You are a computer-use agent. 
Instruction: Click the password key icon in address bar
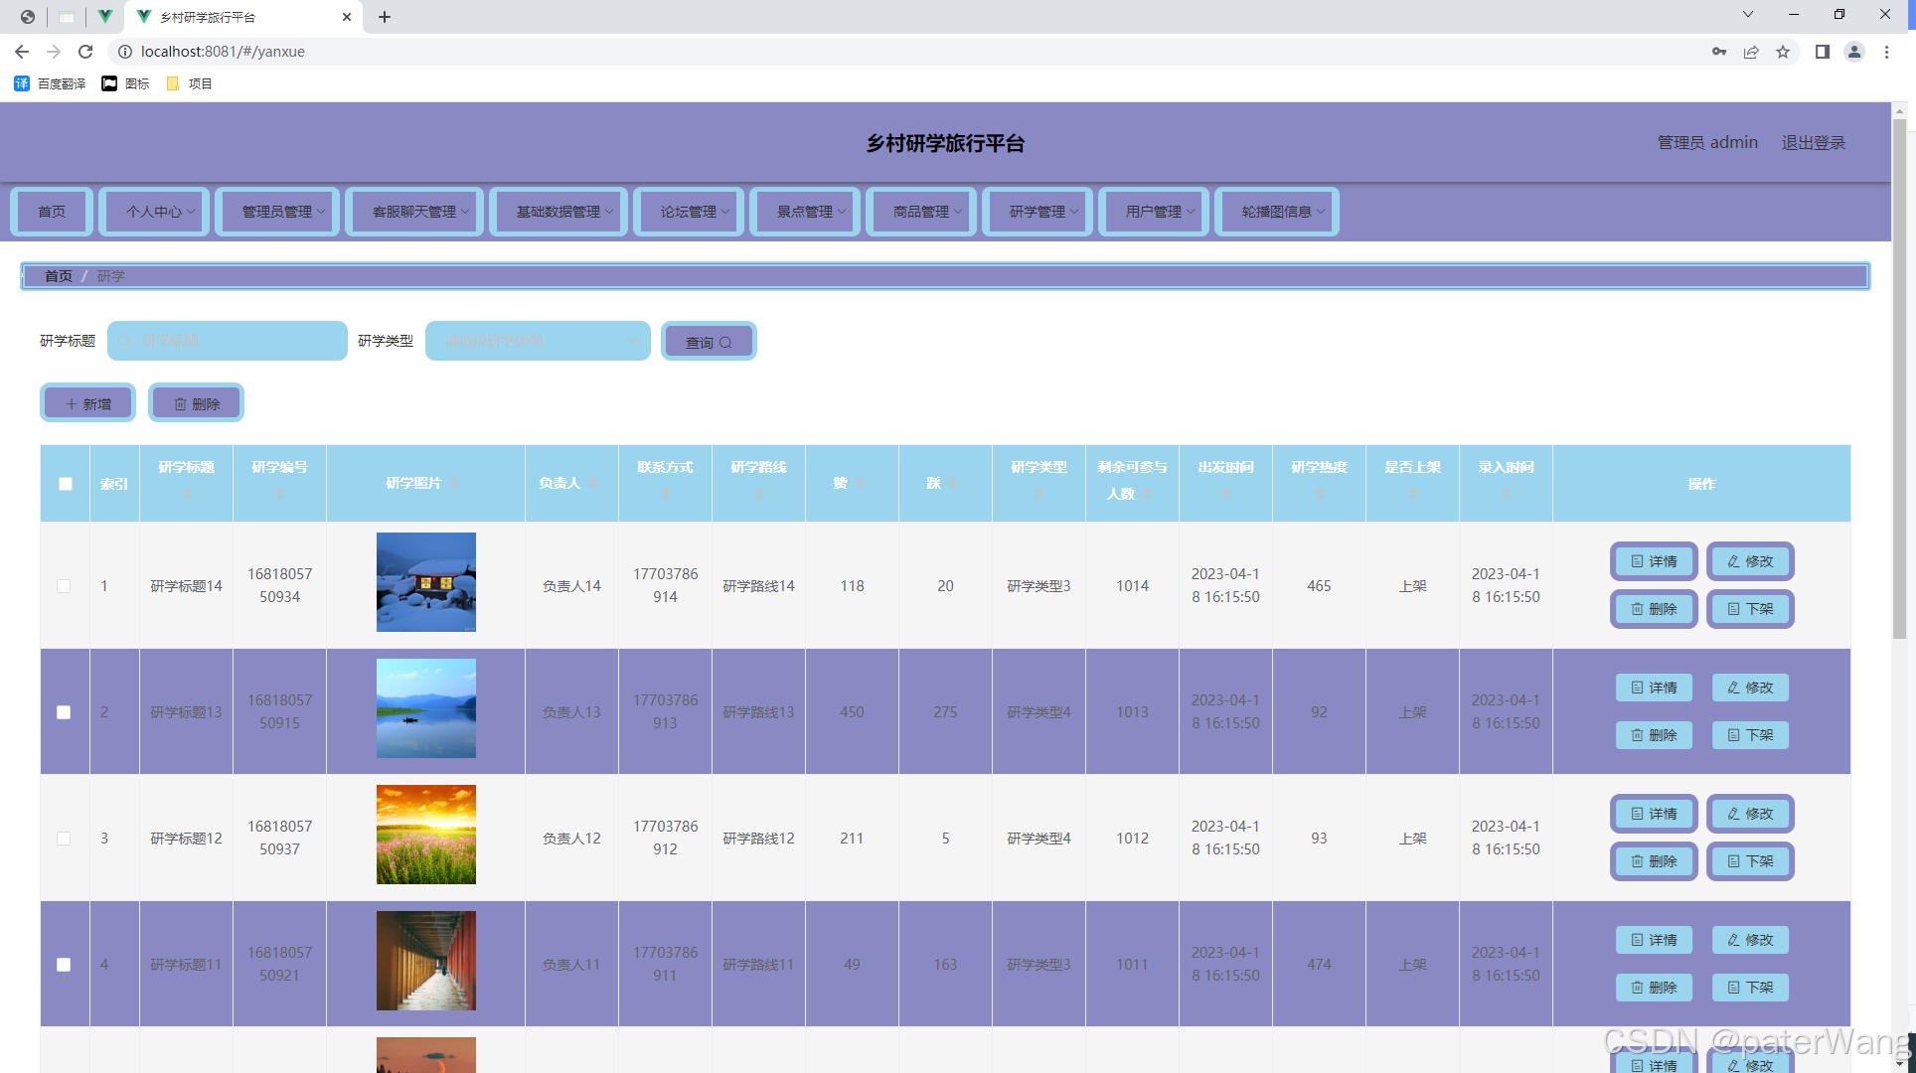tap(1719, 52)
